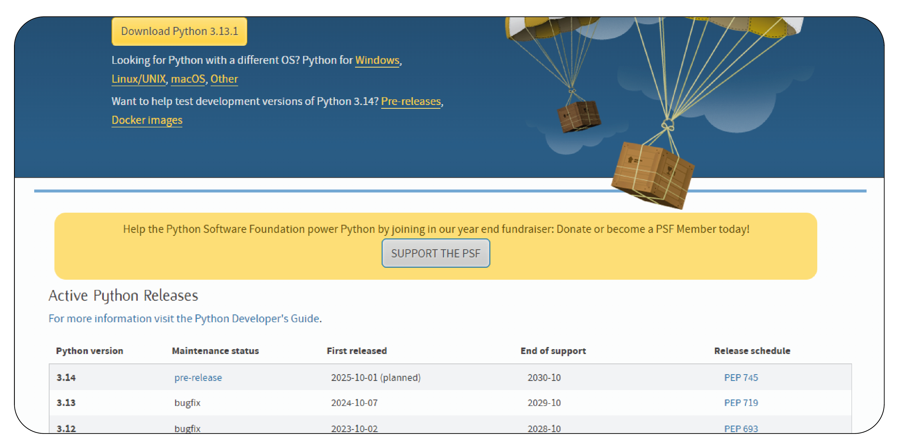Select the '2025-10-01 (planned)' release date
Screen dimensions: 897x445
376,377
